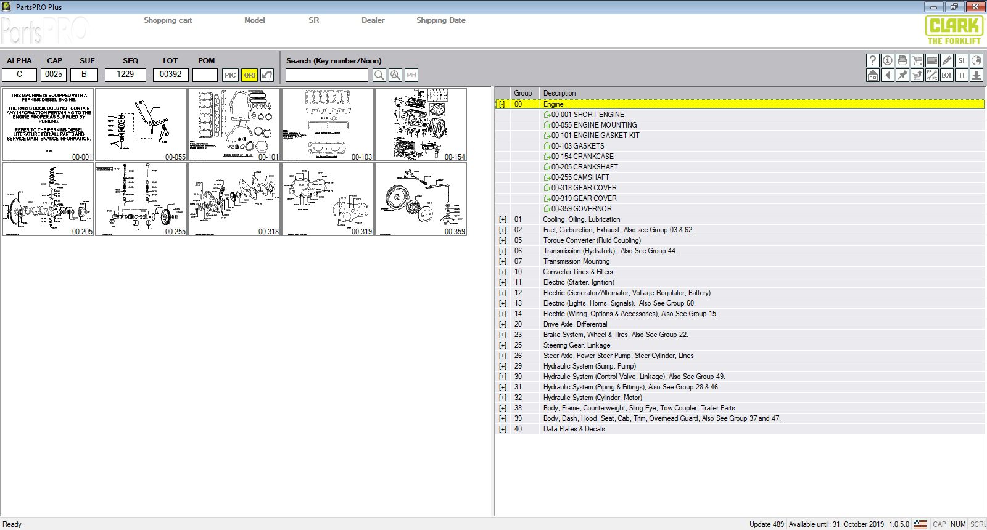
Task: Open 00-318 GEAR COVER entry
Action: 580,188
